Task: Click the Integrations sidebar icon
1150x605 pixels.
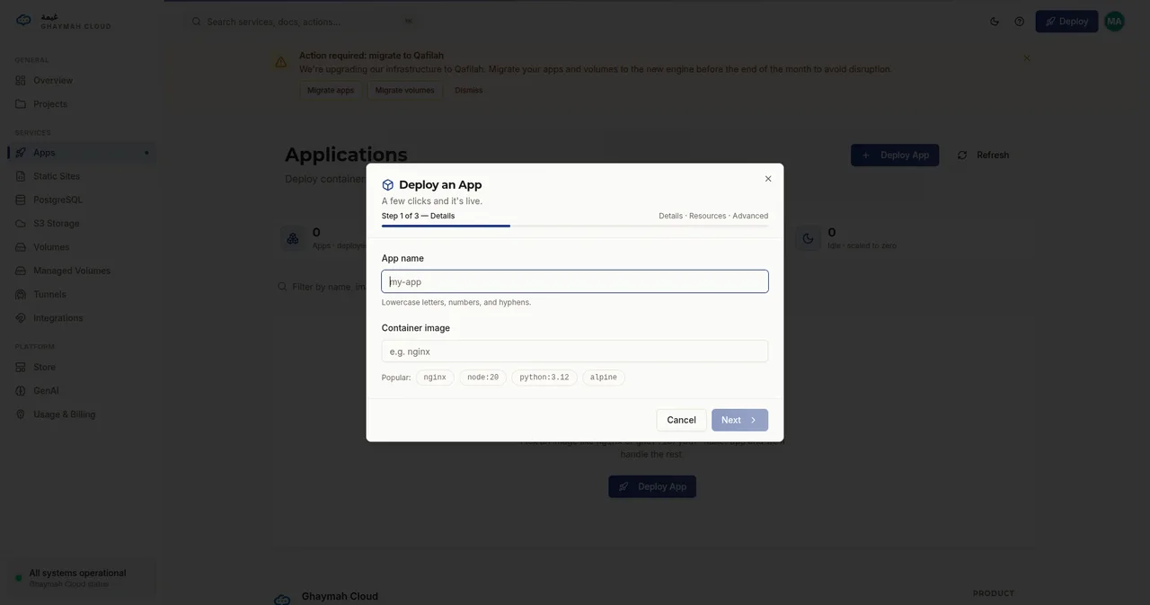Action: coord(21,318)
